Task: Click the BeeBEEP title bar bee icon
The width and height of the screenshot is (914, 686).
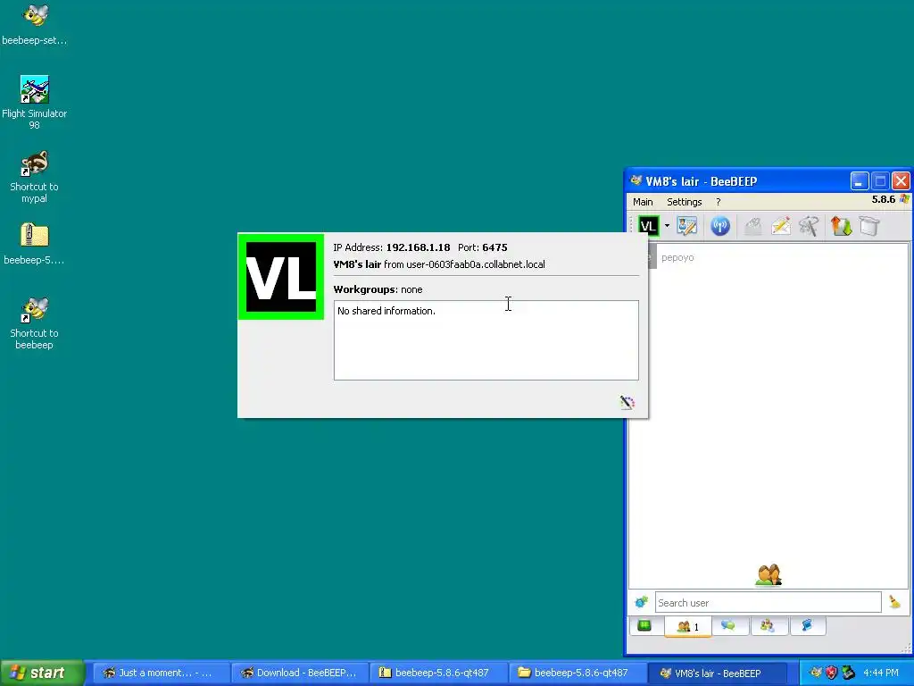Action: pos(636,180)
